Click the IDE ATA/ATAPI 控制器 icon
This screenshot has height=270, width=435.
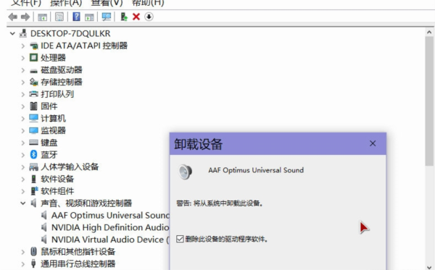pyautogui.click(x=33, y=46)
